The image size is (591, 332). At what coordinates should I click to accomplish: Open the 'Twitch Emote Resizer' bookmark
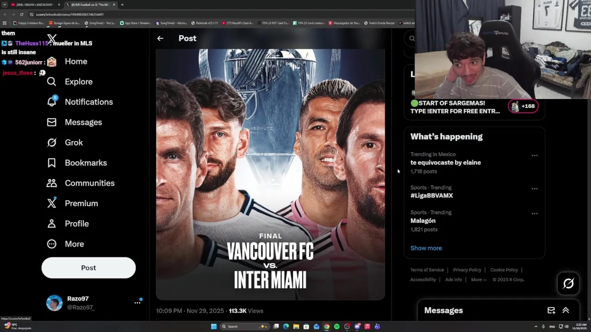pos(380,23)
